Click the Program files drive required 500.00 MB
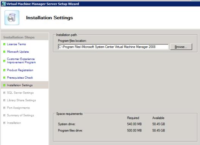The width and height of the screenshot is (200, 145). coord(134,130)
